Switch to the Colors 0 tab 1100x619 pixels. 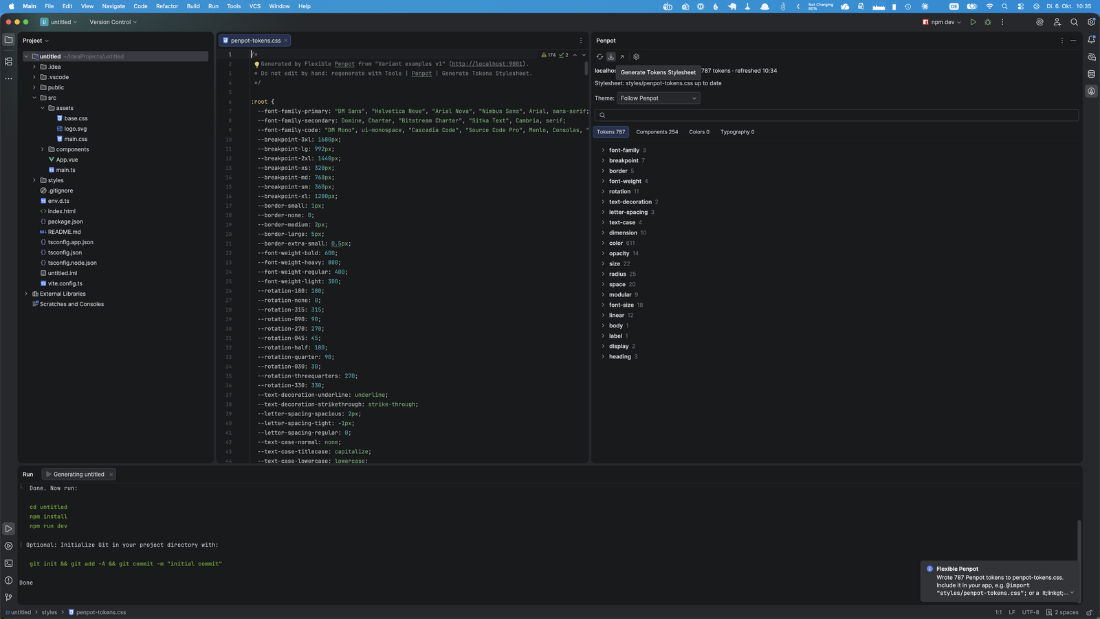(x=699, y=132)
